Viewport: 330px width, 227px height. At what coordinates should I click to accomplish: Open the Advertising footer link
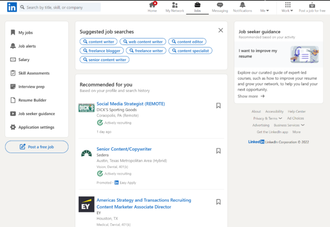pos(261,125)
